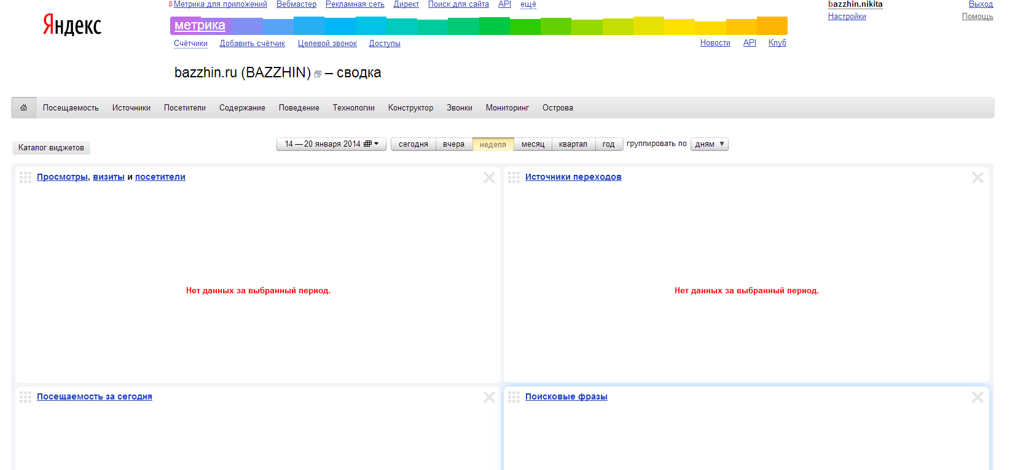Open the date range picker 14—20 января 2014

click(331, 144)
